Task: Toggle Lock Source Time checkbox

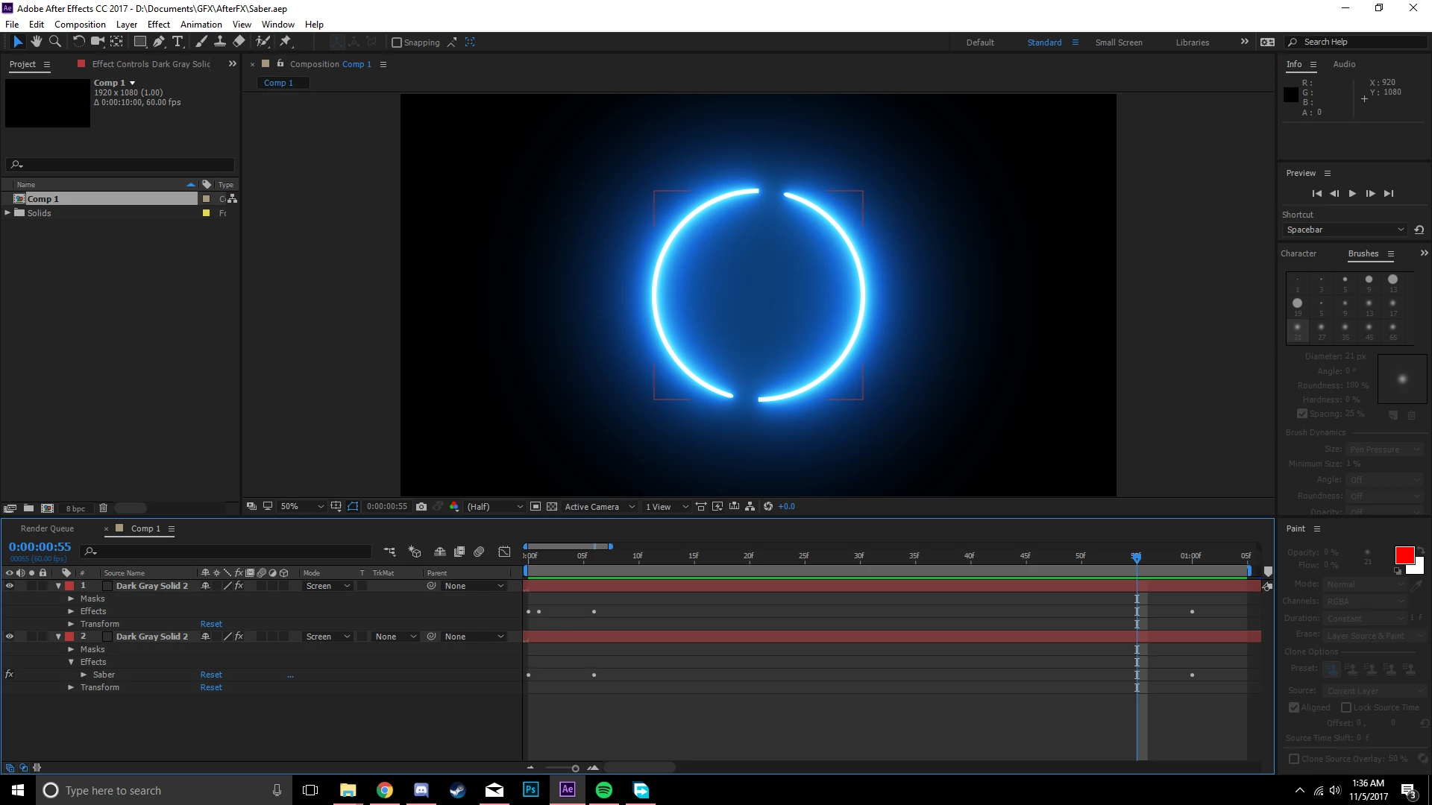Action: [1346, 707]
